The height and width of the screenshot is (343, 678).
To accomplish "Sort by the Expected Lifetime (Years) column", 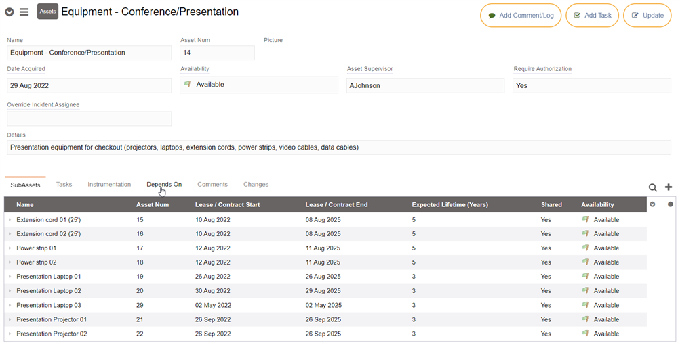I will 450,204.
